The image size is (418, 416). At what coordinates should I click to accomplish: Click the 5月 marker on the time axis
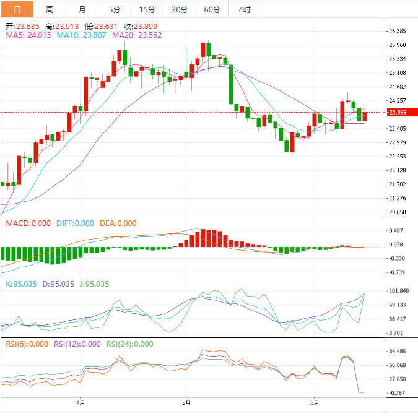point(186,402)
